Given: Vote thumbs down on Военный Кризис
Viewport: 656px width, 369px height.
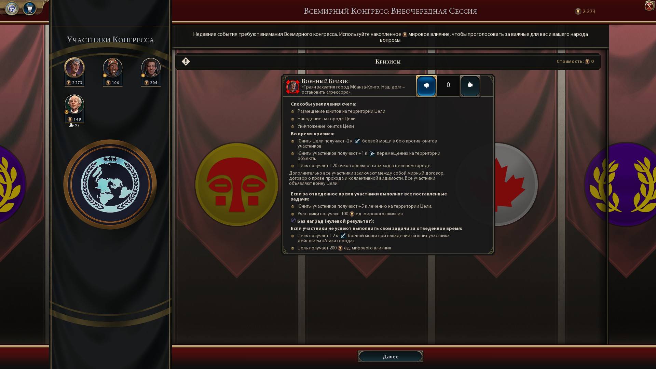Looking at the screenshot, I should [426, 86].
